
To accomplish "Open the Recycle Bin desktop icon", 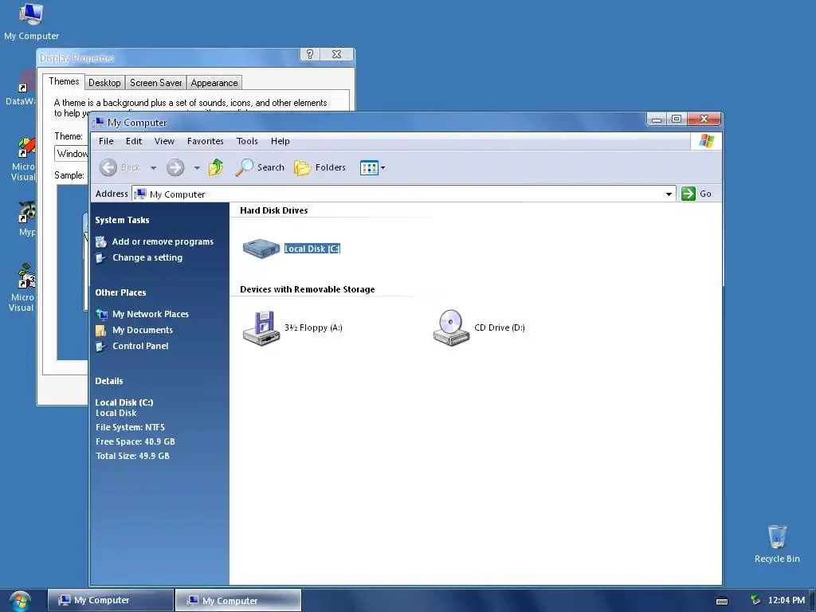I will point(777,544).
